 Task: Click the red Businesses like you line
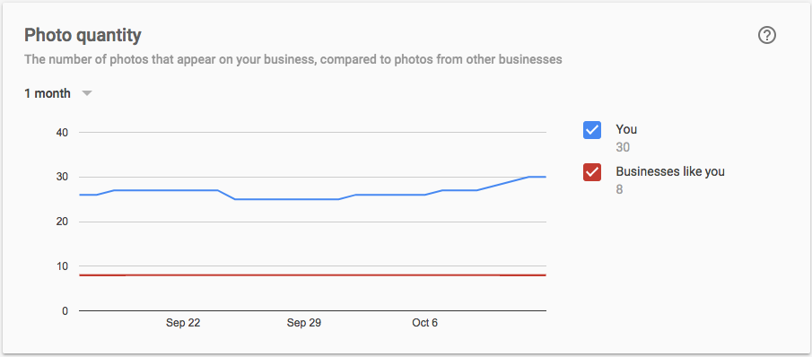tap(313, 275)
